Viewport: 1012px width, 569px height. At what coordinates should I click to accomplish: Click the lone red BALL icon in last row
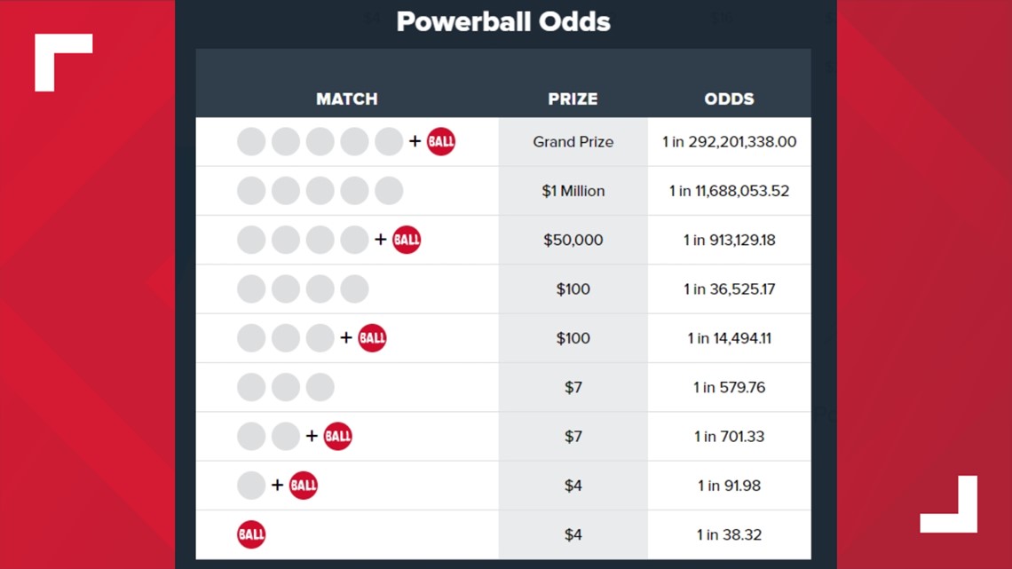pyautogui.click(x=251, y=534)
